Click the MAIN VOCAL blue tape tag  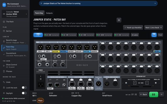(x=157, y=51)
